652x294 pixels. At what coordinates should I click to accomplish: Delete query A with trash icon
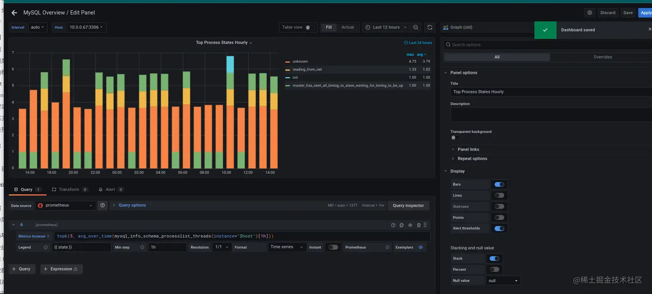point(418,225)
